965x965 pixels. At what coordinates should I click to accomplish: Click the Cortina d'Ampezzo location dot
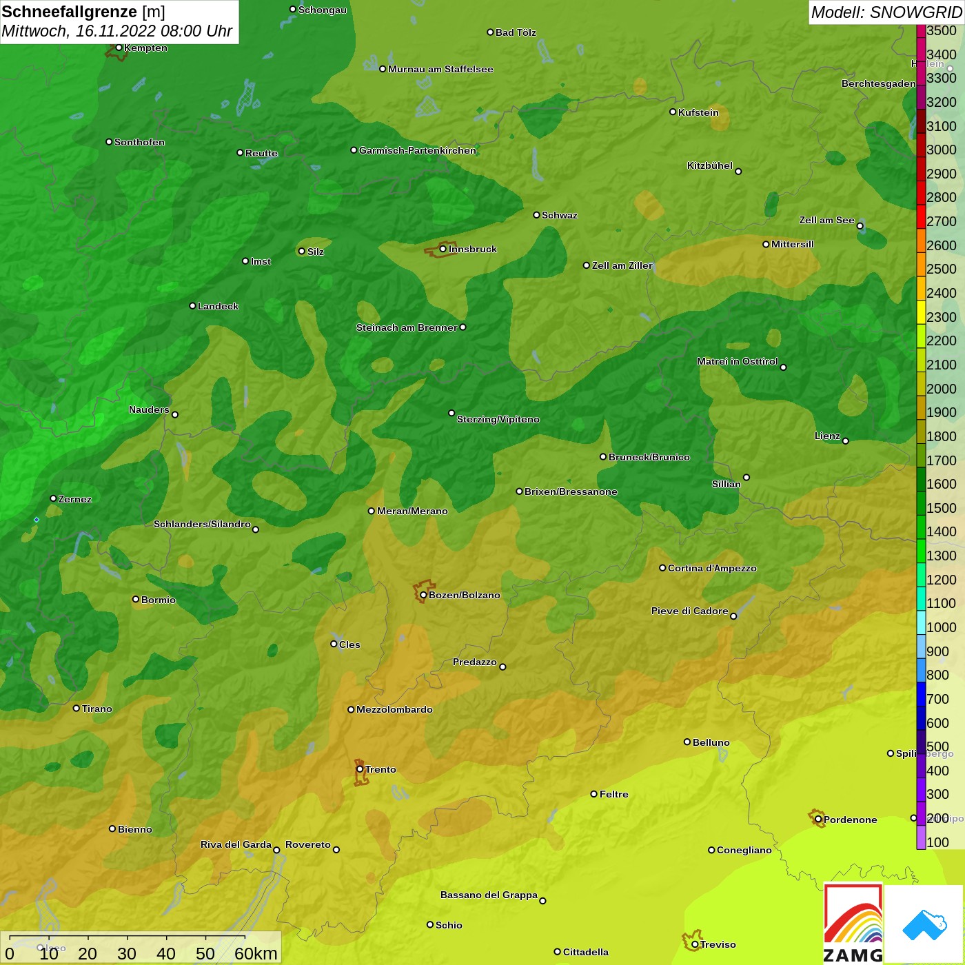[x=662, y=568]
